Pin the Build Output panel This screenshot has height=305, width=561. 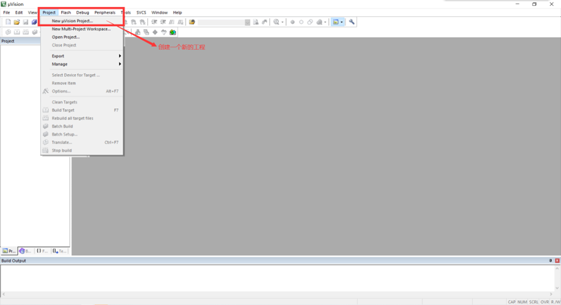coord(551,261)
